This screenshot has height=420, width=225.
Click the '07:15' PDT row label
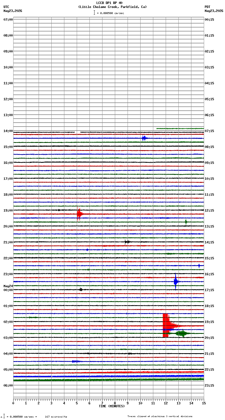click(209, 131)
